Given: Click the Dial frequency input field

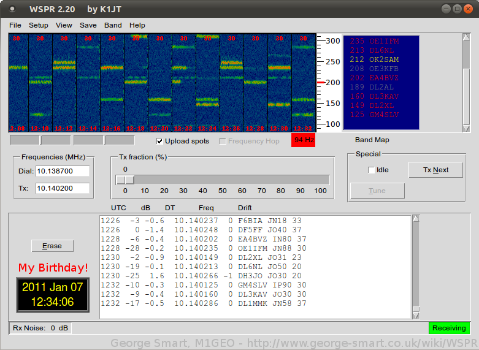Looking at the screenshot, I should tap(63, 171).
